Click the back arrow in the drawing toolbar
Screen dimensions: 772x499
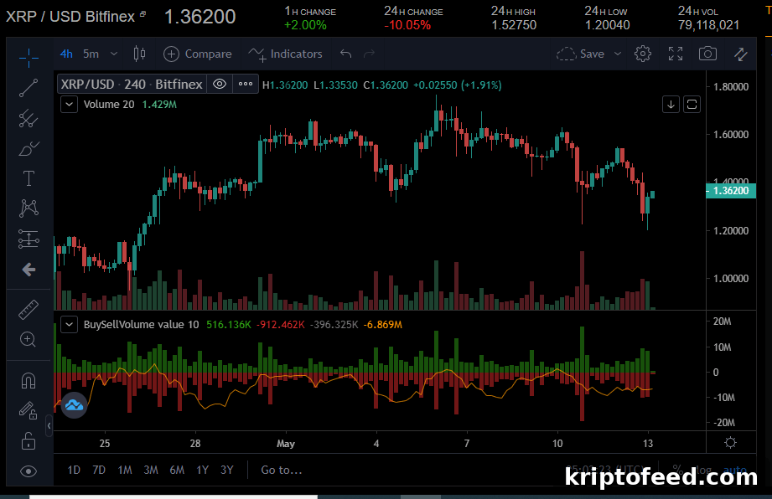click(x=28, y=270)
